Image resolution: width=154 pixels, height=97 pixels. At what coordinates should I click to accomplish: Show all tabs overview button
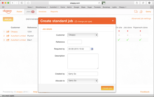click(x=143, y=3)
